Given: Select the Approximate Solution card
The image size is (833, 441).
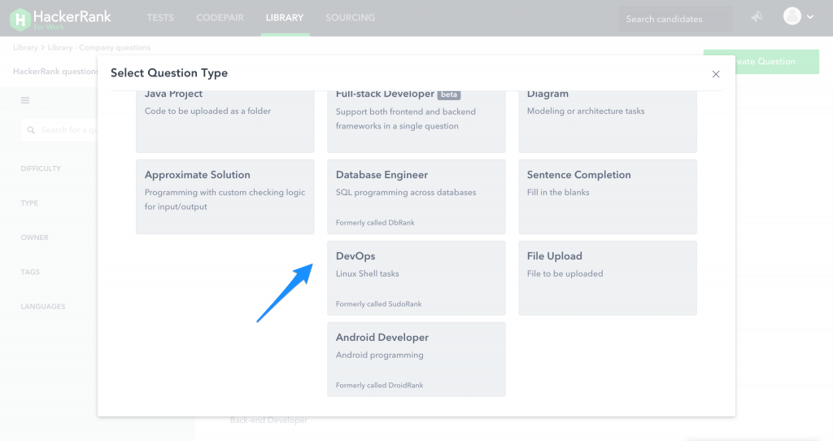Looking at the screenshot, I should point(225,197).
